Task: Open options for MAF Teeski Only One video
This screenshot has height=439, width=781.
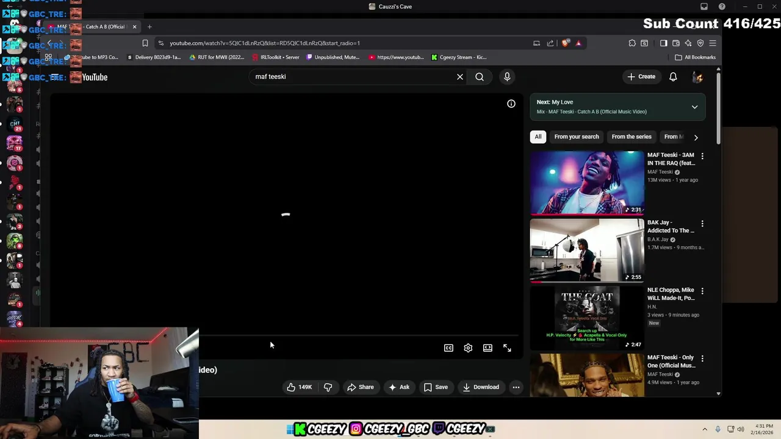Action: click(702, 359)
